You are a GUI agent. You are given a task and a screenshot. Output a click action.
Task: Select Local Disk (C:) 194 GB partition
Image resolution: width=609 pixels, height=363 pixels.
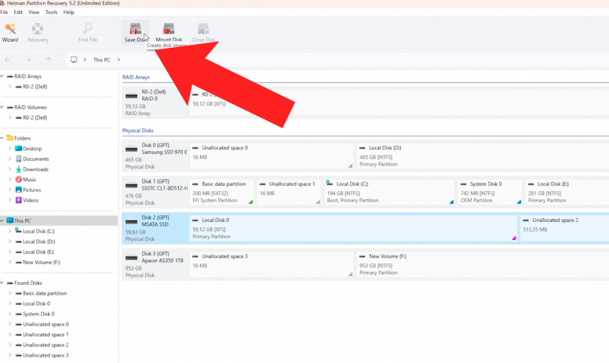(389, 191)
